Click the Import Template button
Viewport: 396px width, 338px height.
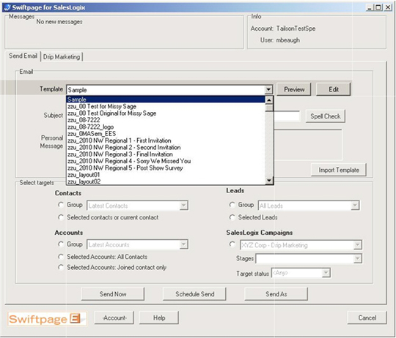339,170
